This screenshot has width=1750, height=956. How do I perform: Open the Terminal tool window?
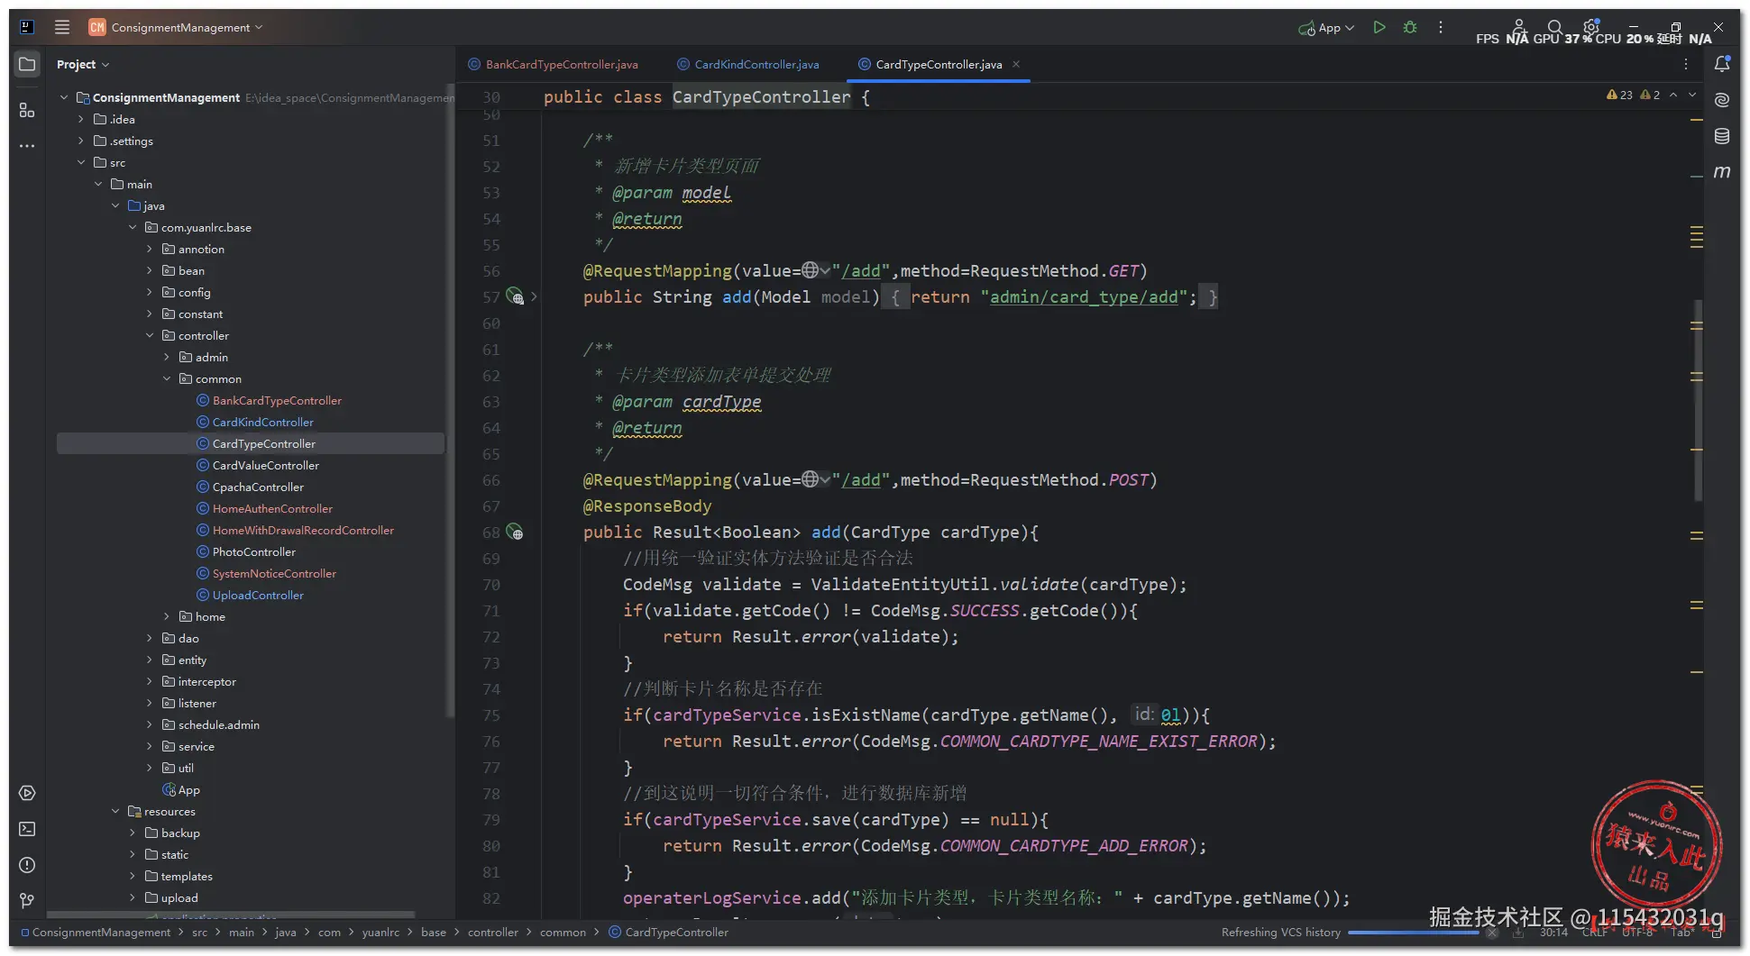[x=27, y=829]
